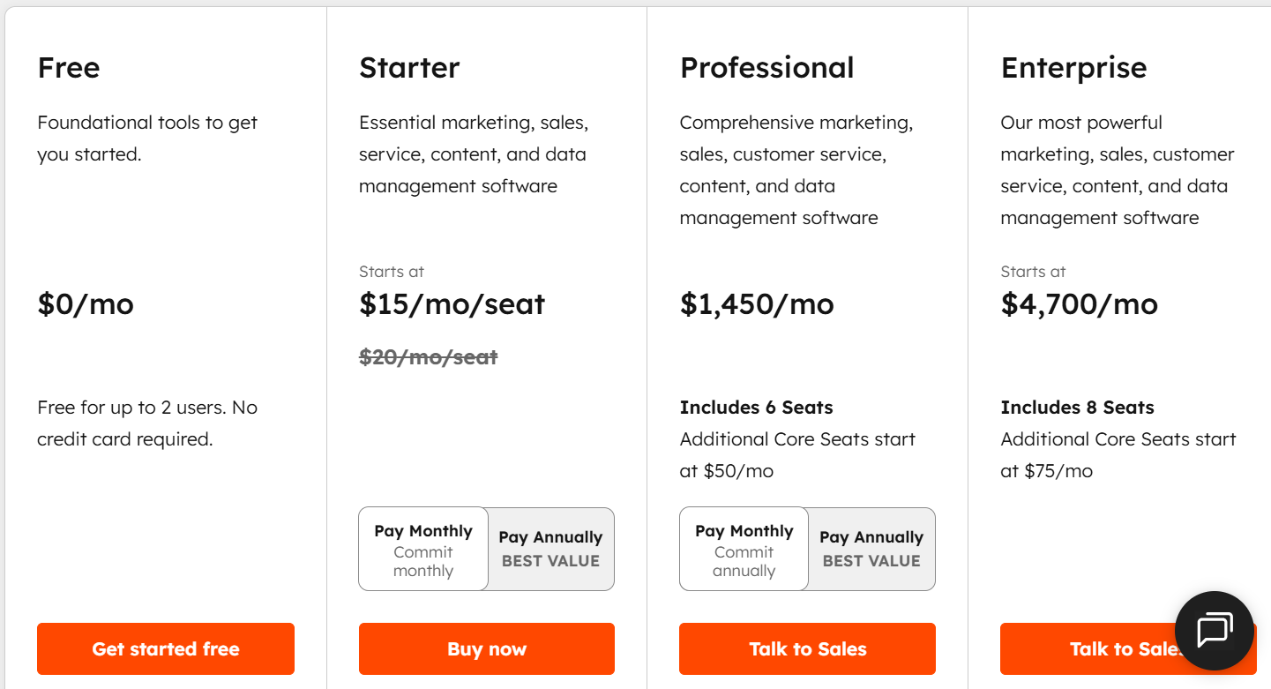Screen dimensions: 1271x689
Task: Click the Enterprise plan heading
Action: pos(1073,68)
